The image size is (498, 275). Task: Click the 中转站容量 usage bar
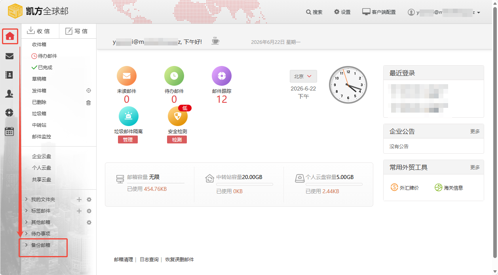coord(245,185)
